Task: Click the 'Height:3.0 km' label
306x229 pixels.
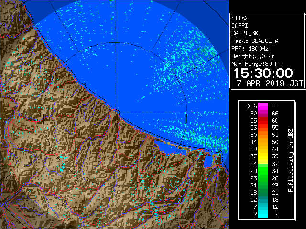Action: click(253, 56)
